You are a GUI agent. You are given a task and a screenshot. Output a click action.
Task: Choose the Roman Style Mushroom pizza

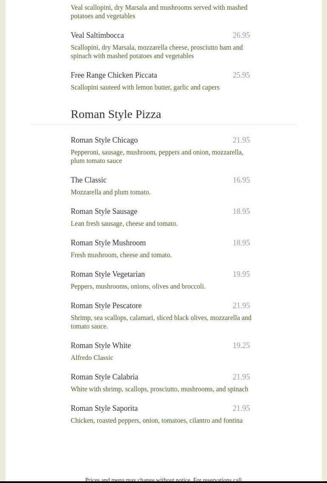coord(108,243)
